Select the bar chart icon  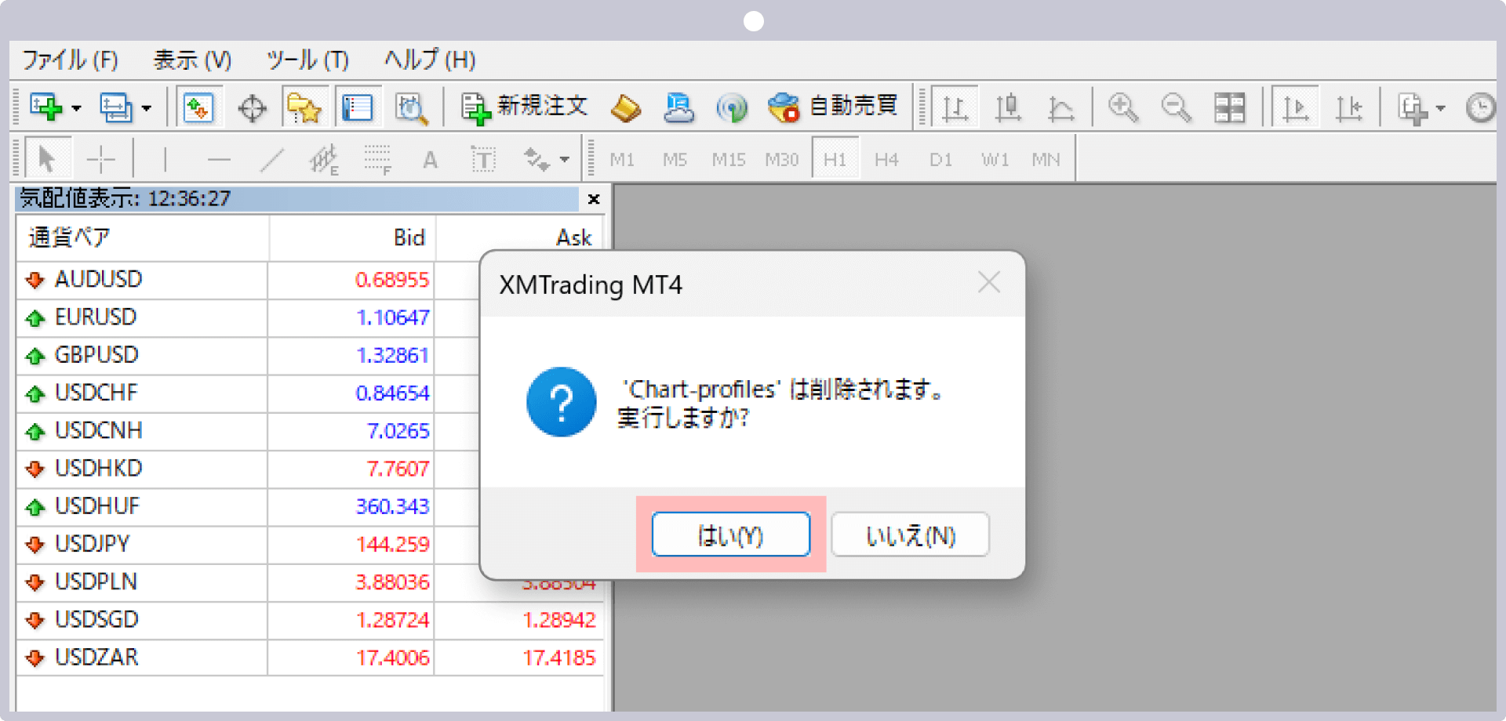point(955,107)
